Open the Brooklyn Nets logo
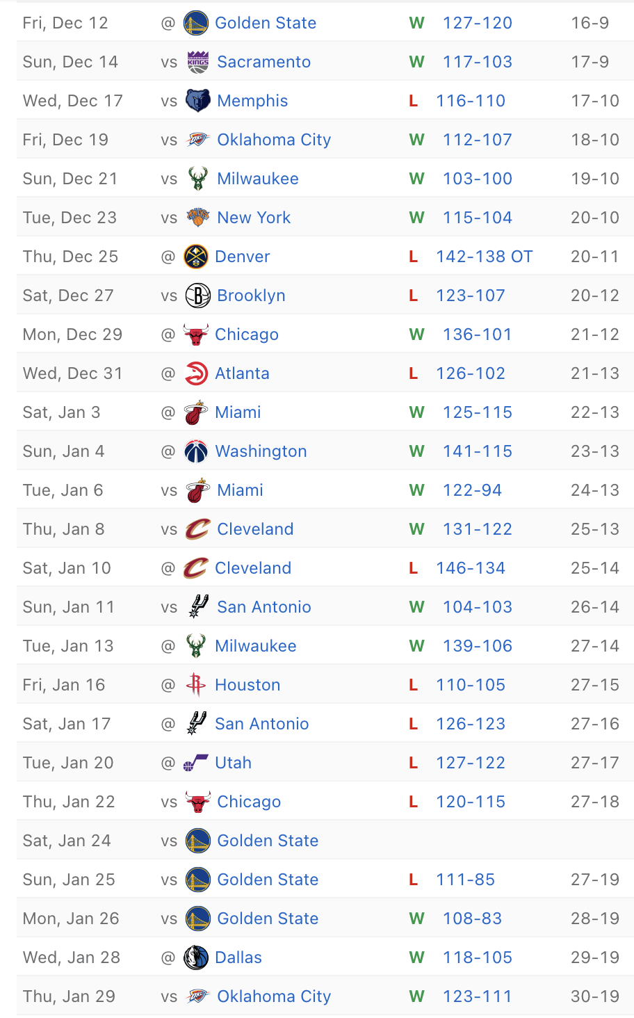The height and width of the screenshot is (1018, 634). tap(198, 296)
